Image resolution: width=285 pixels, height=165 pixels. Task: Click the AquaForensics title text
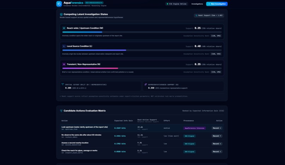point(74,3)
